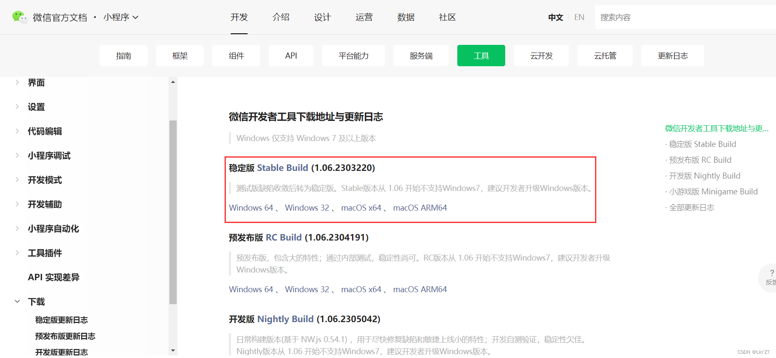This screenshot has height=358, width=776.
Task: Expand the 小程序自动化 sidebar chevron
Action: click(x=17, y=229)
